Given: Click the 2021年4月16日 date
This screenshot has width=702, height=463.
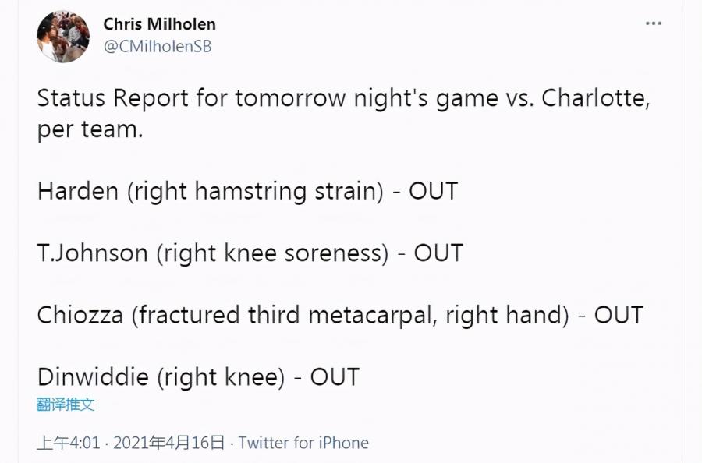Looking at the screenshot, I should tap(168, 443).
